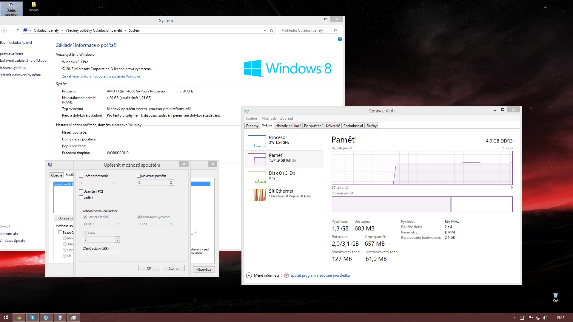Toggle the Přenosová rychlost checkbox
The image size is (573, 322).
point(138,217)
